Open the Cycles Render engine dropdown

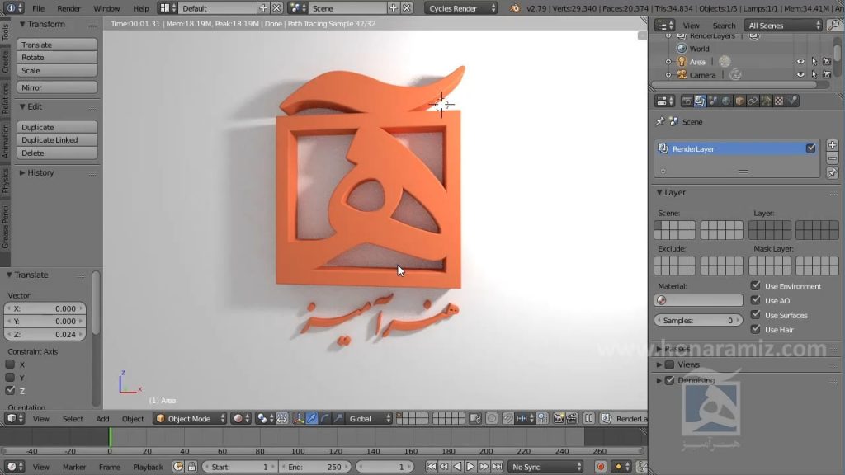point(461,8)
